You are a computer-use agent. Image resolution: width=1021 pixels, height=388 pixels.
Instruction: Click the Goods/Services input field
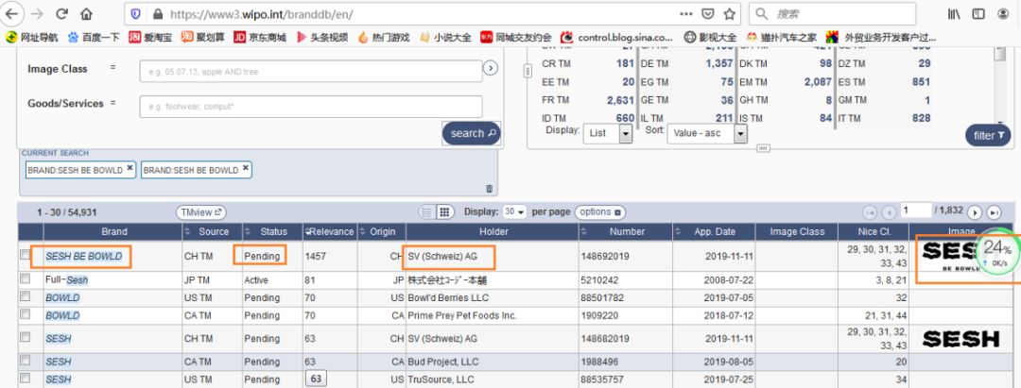(311, 107)
